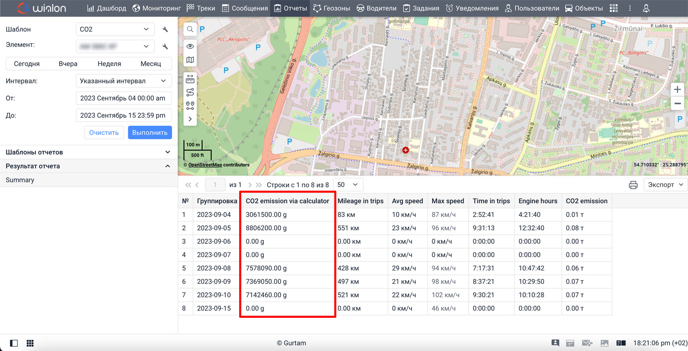688x351 pixels.
Task: Open the Шаблон CO2 dropdown
Action: click(x=115, y=29)
